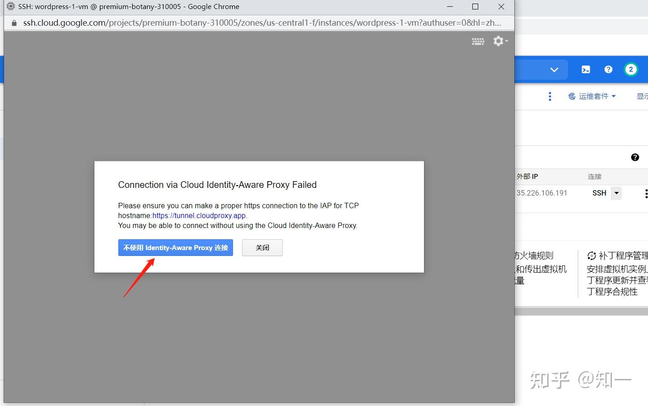Activate Cloud Shell in the console header

tap(586, 69)
